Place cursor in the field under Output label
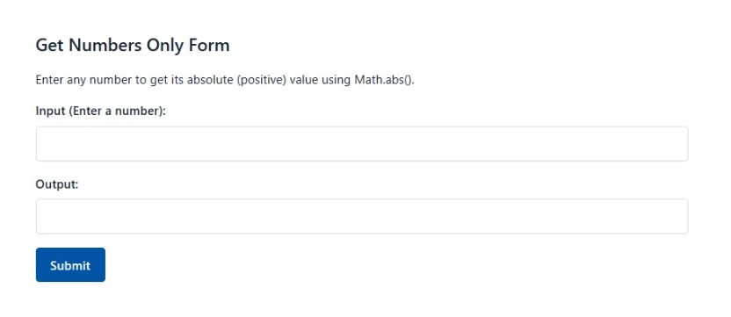The image size is (731, 317). (x=362, y=216)
